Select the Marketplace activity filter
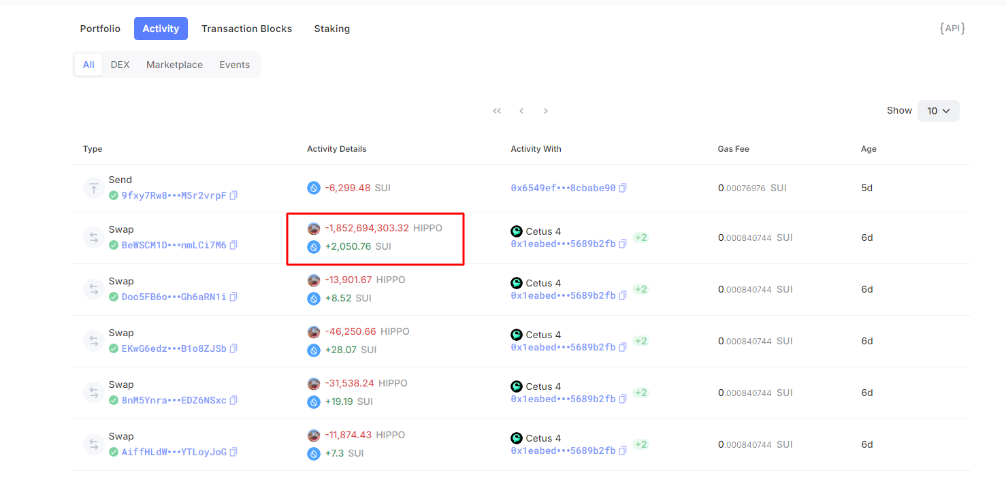 point(174,65)
